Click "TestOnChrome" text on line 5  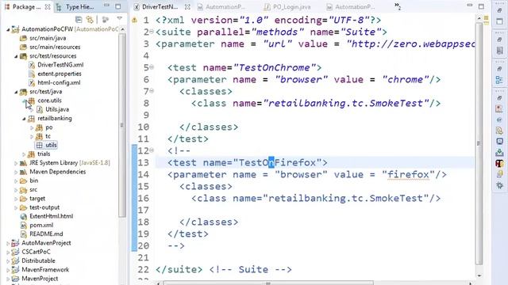pyautogui.click(x=275, y=67)
